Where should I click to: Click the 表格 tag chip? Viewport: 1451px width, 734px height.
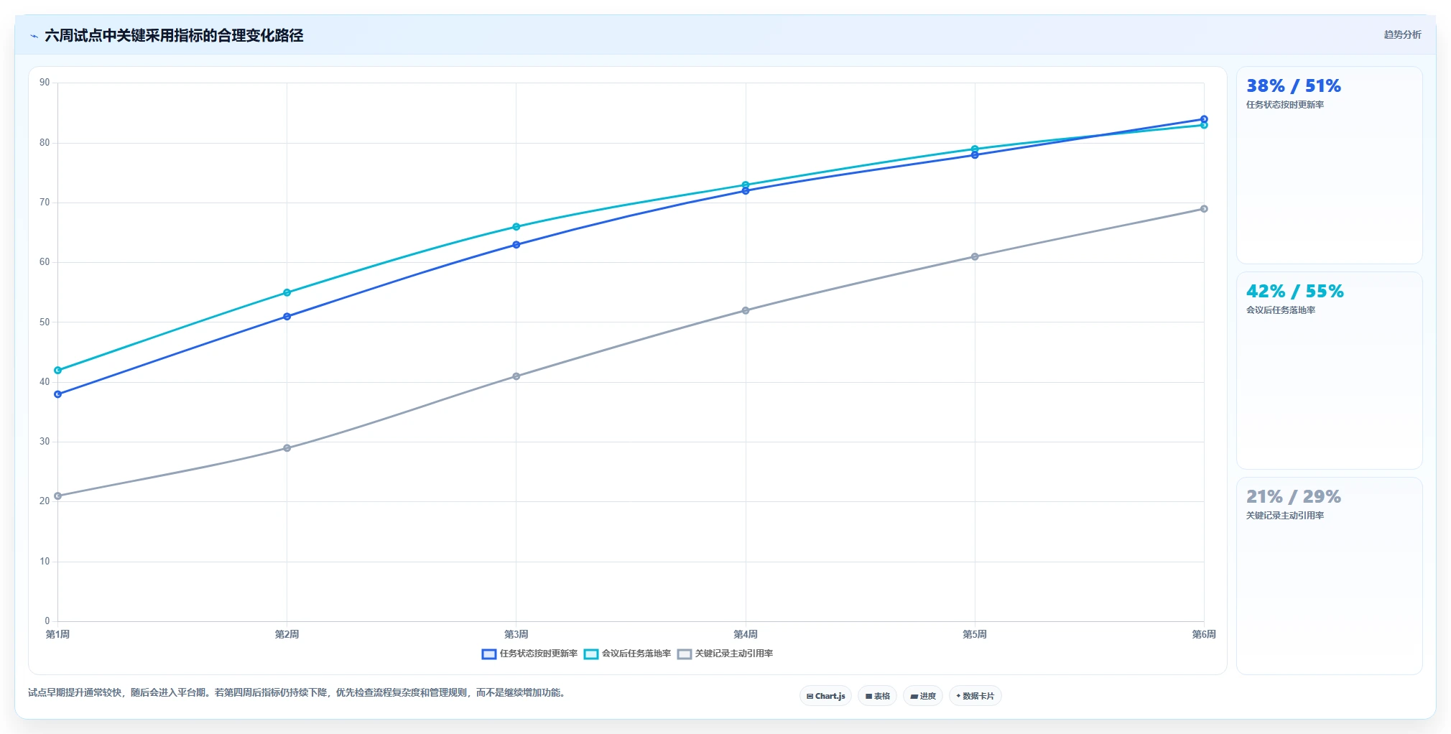point(877,696)
